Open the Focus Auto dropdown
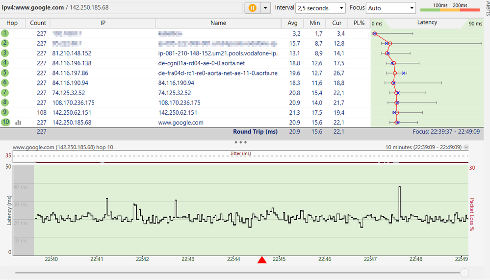This screenshot has width=490, height=280. click(x=391, y=8)
